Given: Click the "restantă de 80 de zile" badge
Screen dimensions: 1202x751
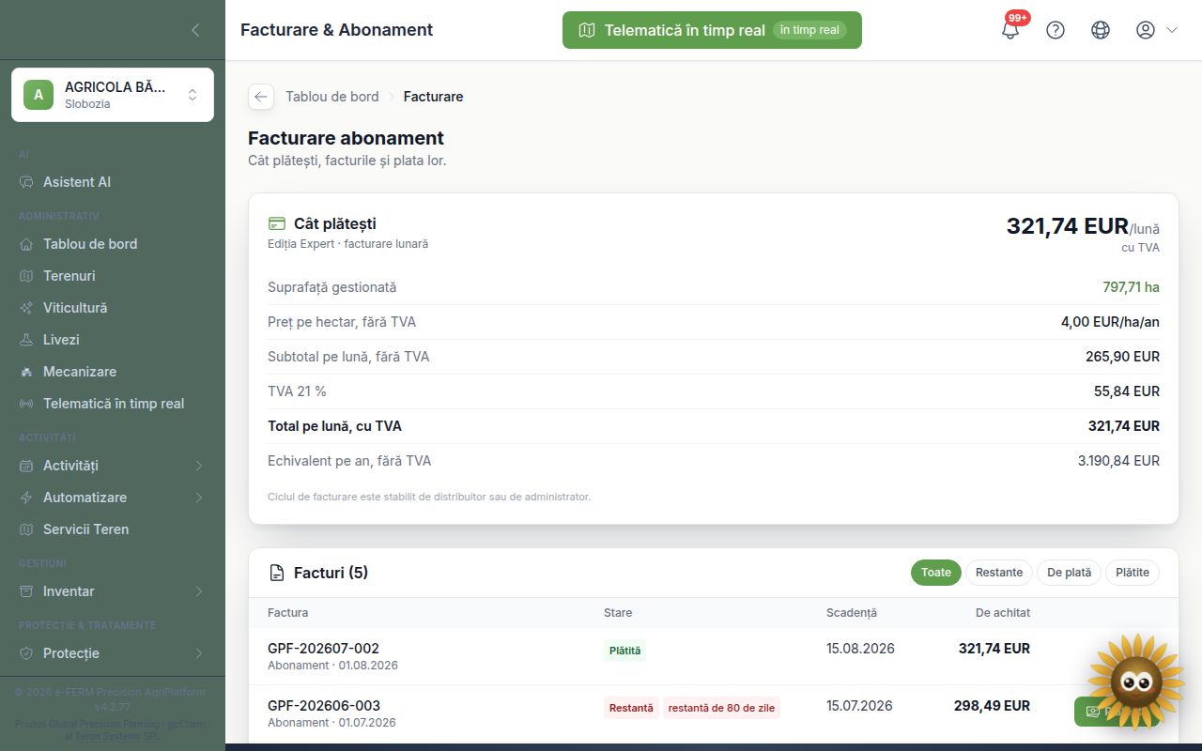Looking at the screenshot, I should point(721,708).
